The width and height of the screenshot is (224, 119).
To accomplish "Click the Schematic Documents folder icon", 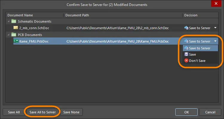I will point(14,21).
